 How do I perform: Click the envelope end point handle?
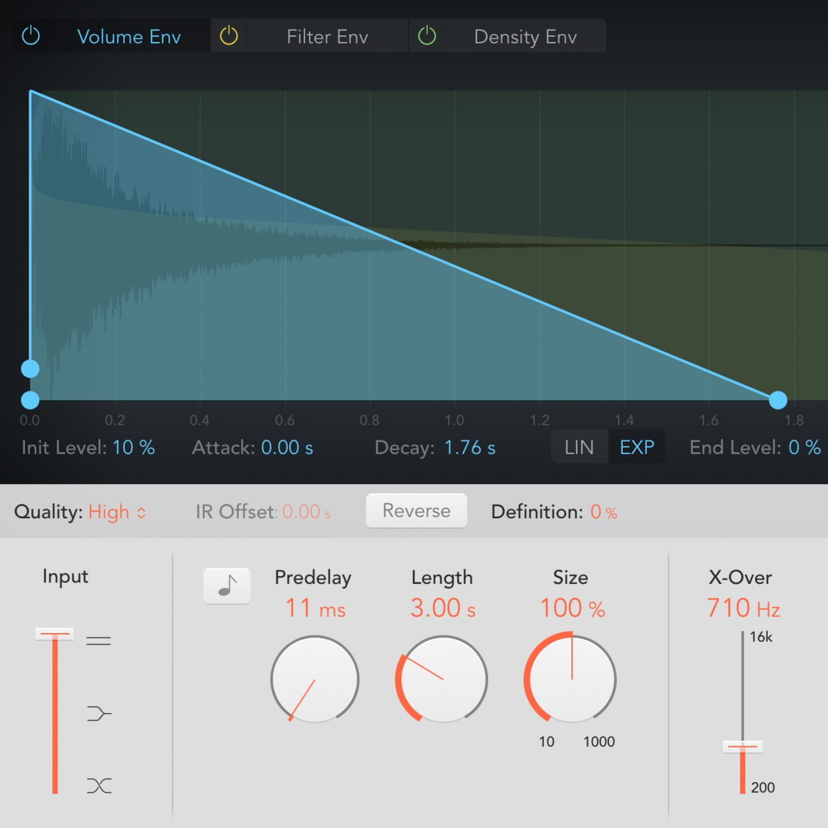tap(778, 400)
